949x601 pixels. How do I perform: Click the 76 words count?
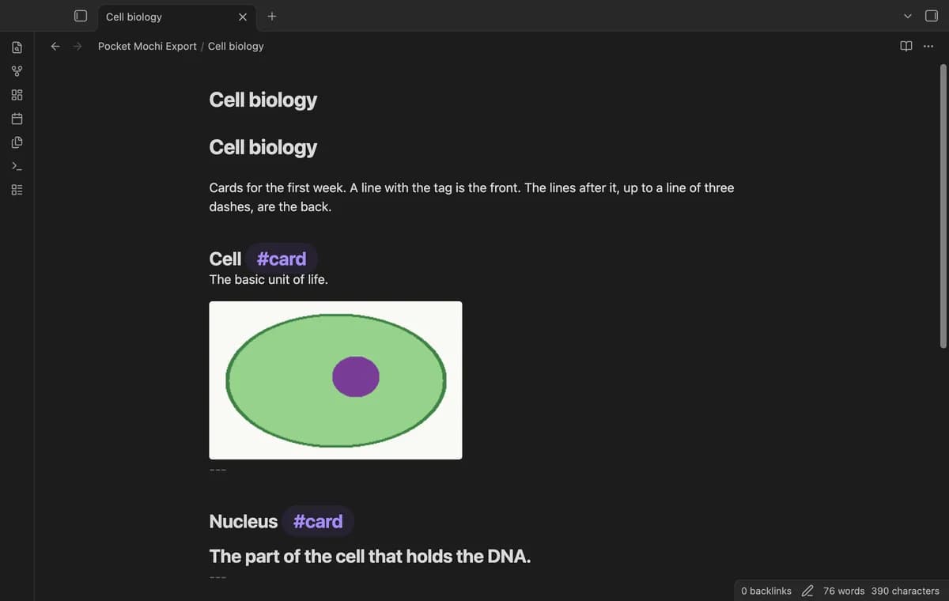pyautogui.click(x=844, y=591)
